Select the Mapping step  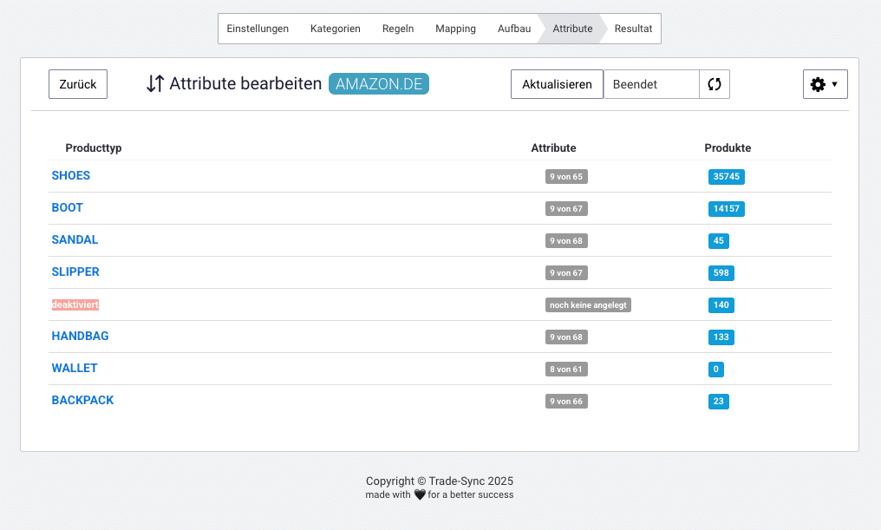point(455,29)
